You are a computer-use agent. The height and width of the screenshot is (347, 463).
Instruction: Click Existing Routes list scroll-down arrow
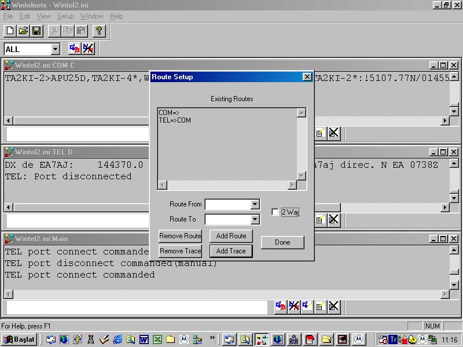click(301, 176)
